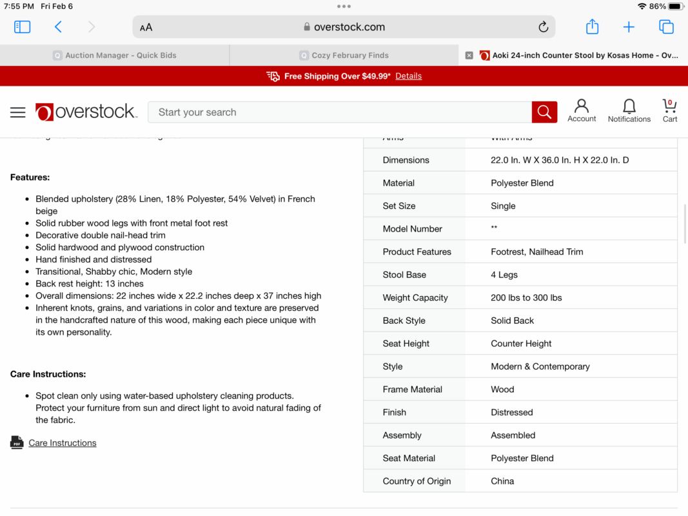Open the Account icon

582,110
